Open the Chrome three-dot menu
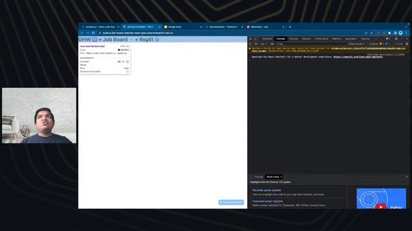412x231 pixels. (x=406, y=33)
